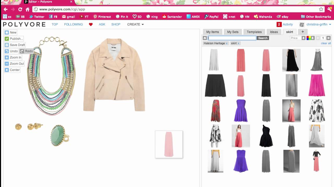This screenshot has height=187, width=334.
Task: Remove the skirt filter tag
Action: coord(238,43)
